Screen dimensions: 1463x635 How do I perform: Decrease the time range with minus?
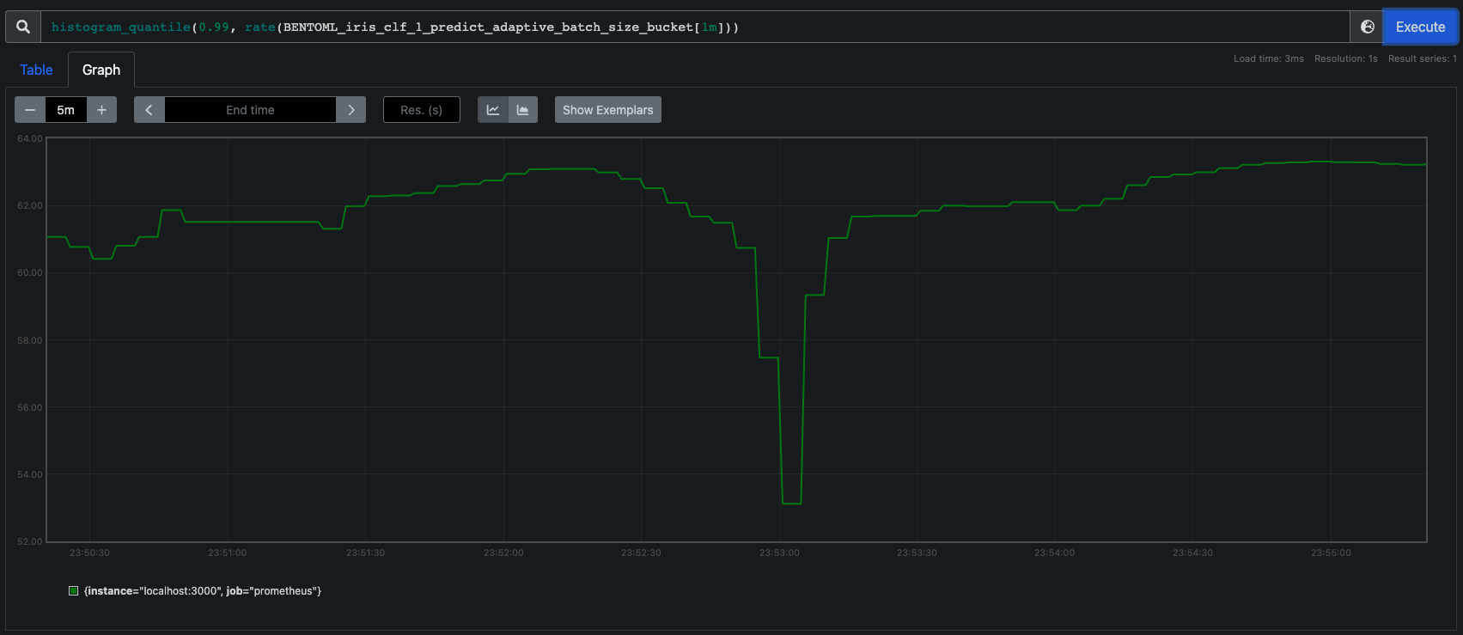click(30, 110)
